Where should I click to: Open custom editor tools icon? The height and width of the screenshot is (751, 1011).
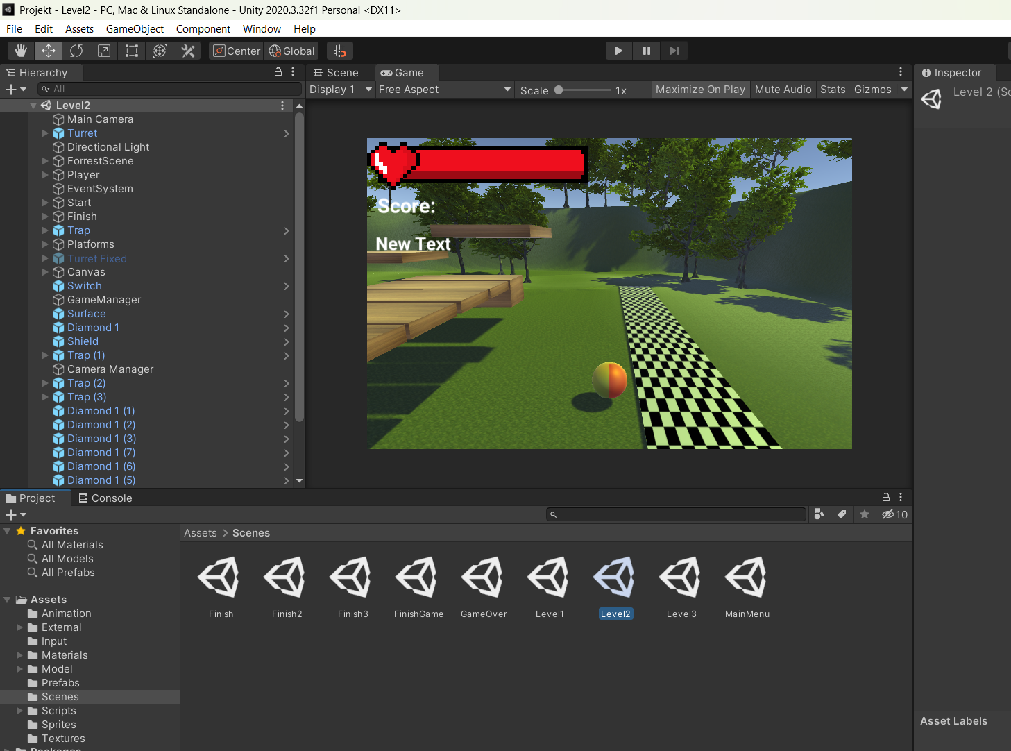tap(187, 51)
